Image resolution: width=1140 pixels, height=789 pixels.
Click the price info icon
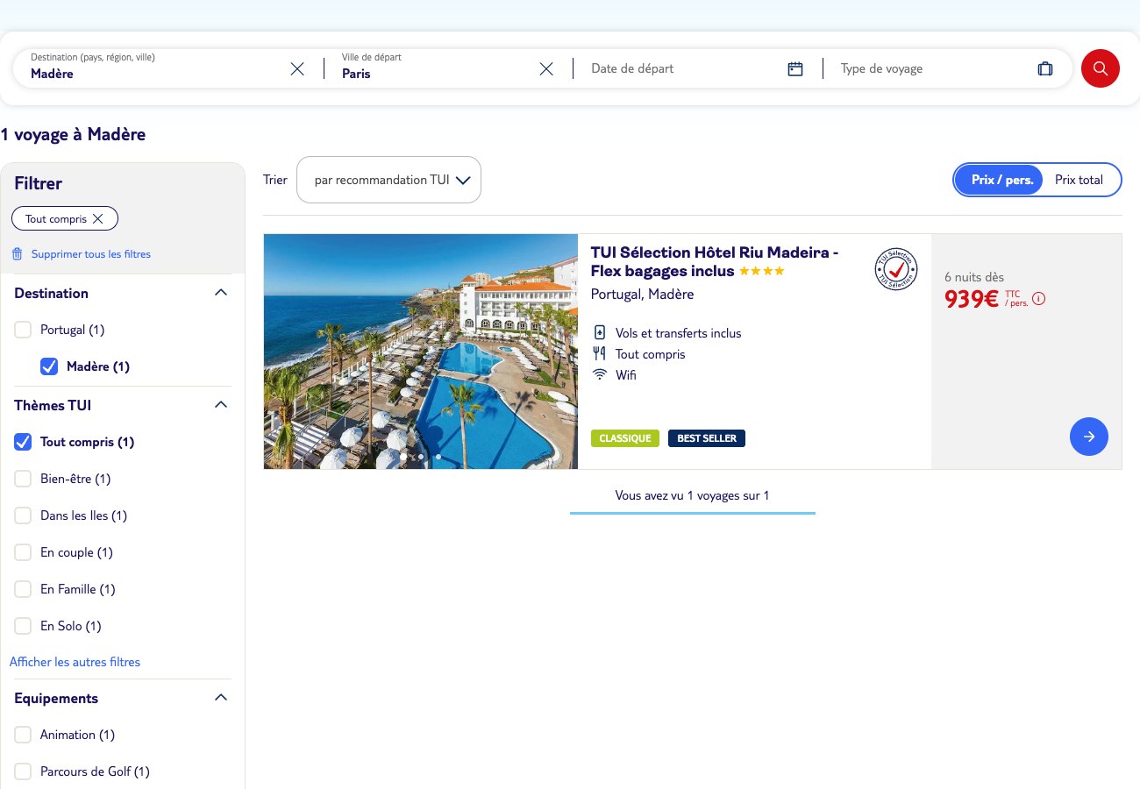coord(1039,299)
